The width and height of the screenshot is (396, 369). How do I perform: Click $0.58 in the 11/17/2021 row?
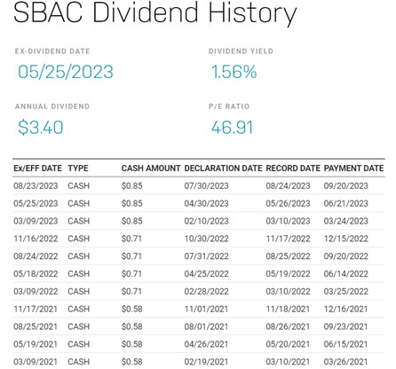coord(131,309)
